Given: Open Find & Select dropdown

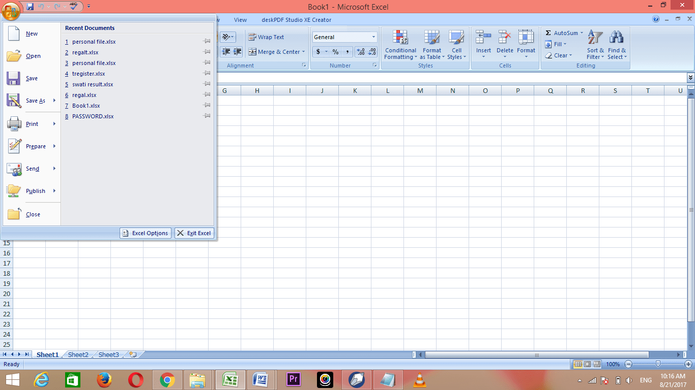Looking at the screenshot, I should click(x=617, y=45).
